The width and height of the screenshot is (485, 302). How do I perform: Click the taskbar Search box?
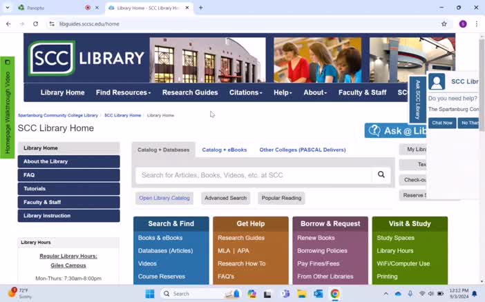click(x=201, y=294)
